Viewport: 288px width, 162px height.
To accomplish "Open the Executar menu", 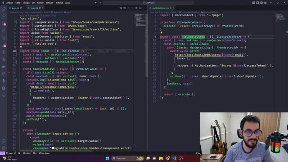I will coord(49,3).
